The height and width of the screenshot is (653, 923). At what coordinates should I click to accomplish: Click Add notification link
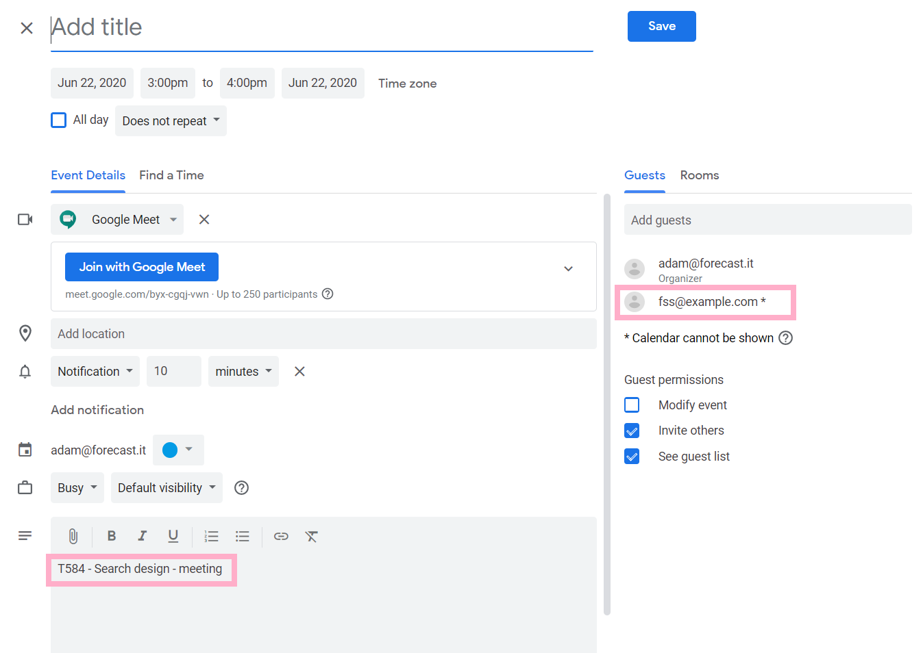point(97,410)
